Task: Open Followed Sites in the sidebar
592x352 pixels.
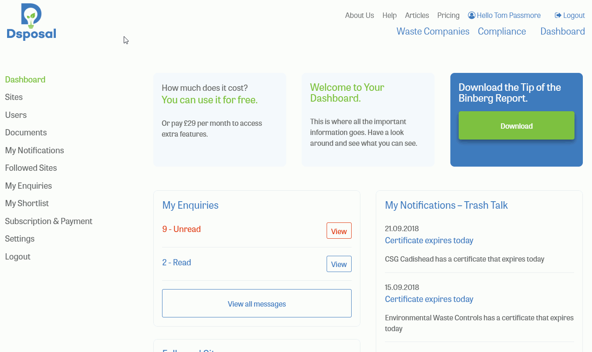Action: pyautogui.click(x=31, y=168)
